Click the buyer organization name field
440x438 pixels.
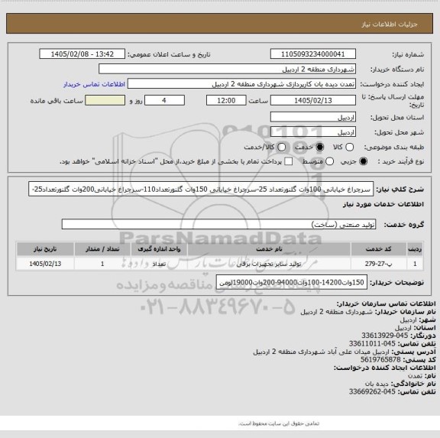227,69
